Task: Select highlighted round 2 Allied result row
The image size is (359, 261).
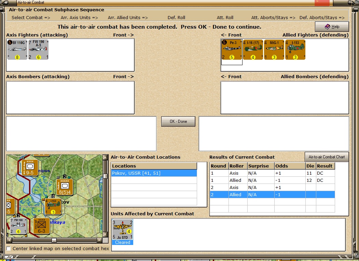Action: (273, 194)
